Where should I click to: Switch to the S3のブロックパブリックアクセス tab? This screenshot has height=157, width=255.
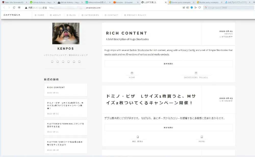point(237,2)
